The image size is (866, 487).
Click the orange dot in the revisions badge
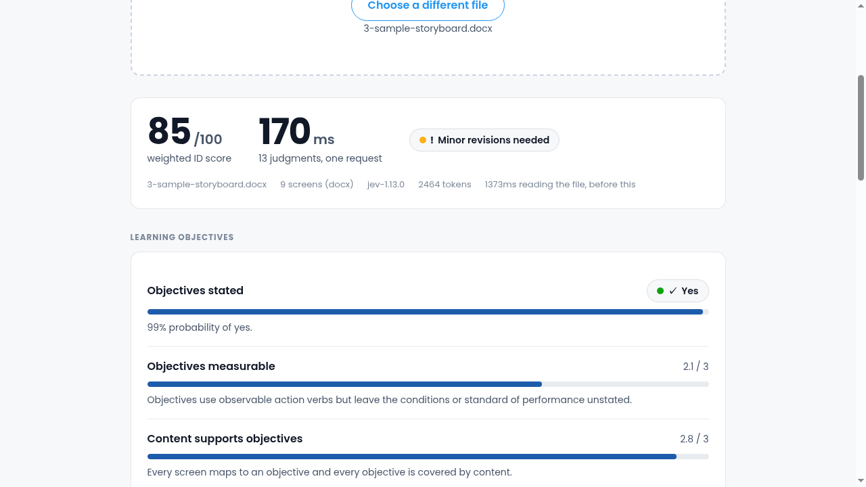click(x=423, y=140)
